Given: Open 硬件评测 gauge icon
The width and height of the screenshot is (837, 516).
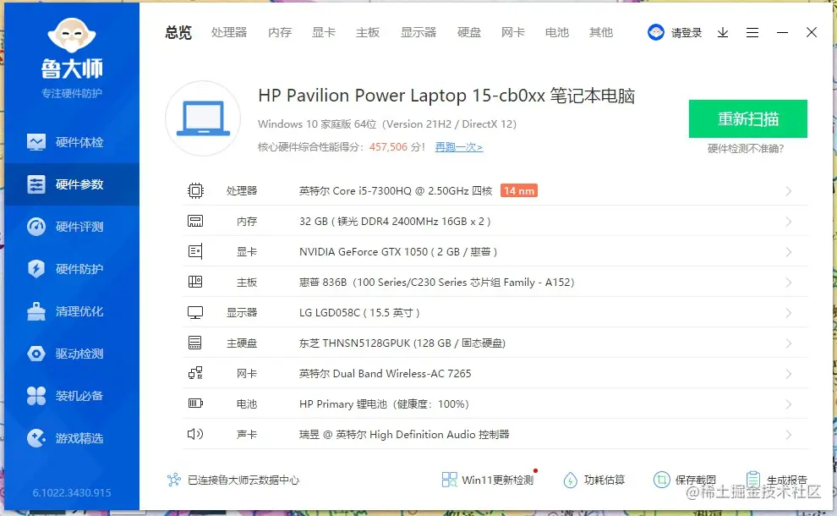Looking at the screenshot, I should click(x=36, y=227).
